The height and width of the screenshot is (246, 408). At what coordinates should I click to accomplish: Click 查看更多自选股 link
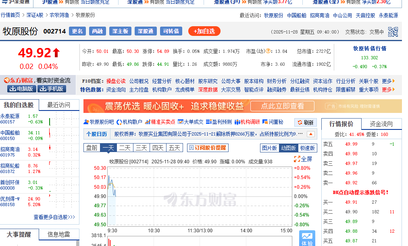coord(54,217)
